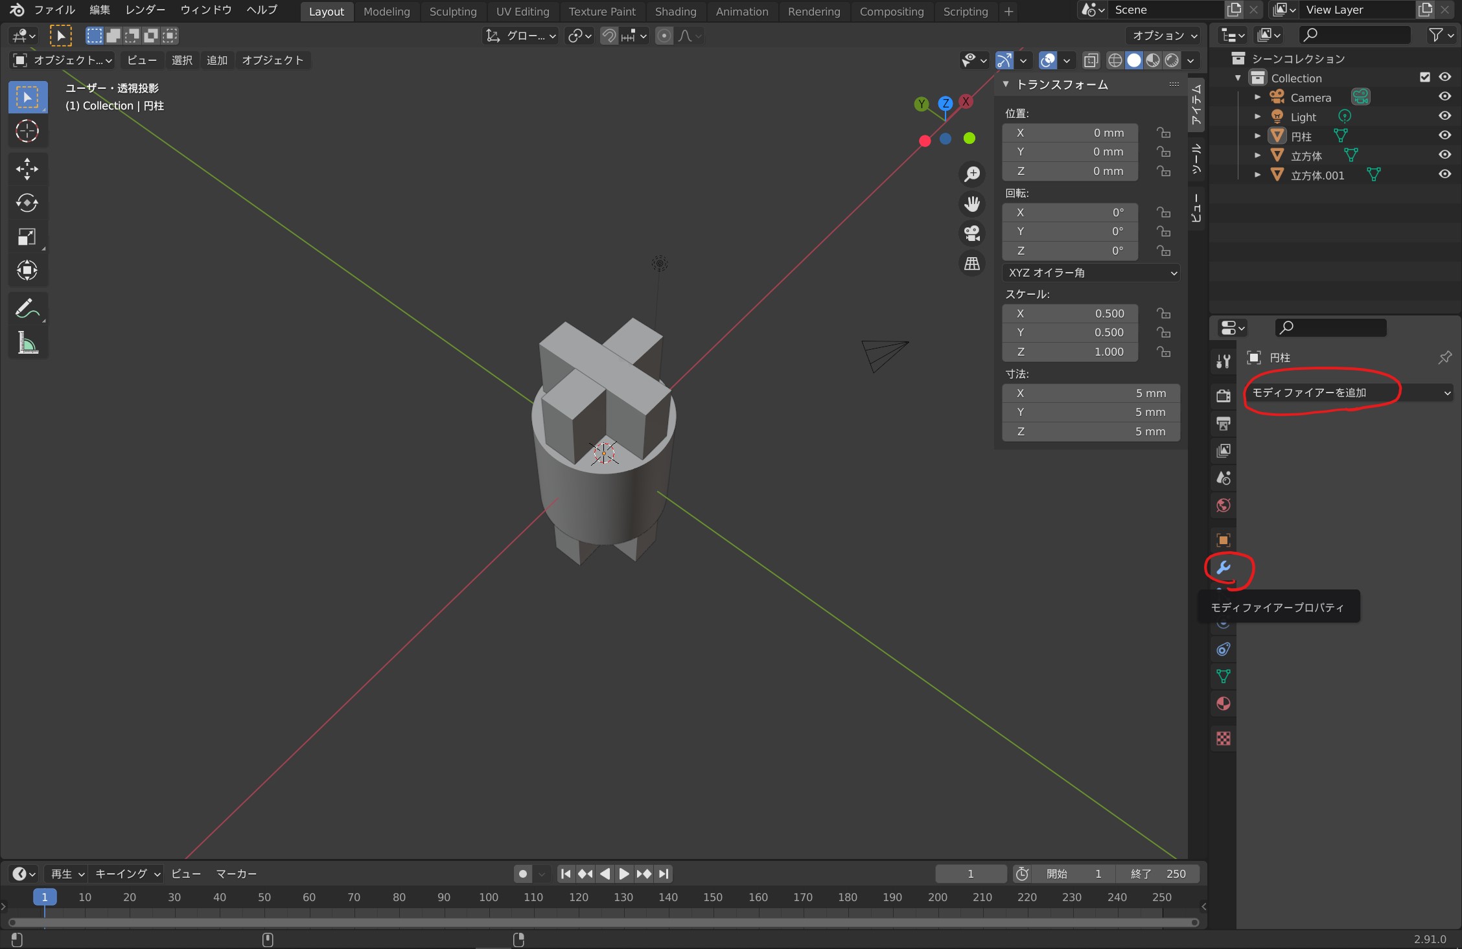This screenshot has width=1462, height=949.
Task: Open the 編集 menu
Action: click(x=99, y=10)
